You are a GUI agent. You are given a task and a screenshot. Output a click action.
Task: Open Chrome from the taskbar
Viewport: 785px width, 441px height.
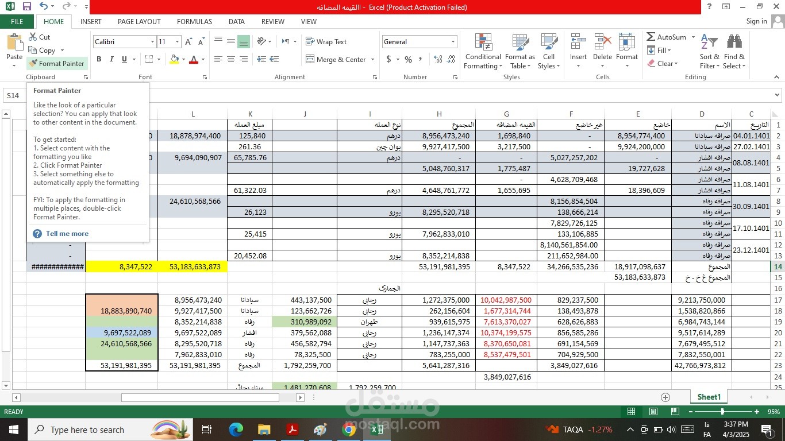click(x=348, y=430)
